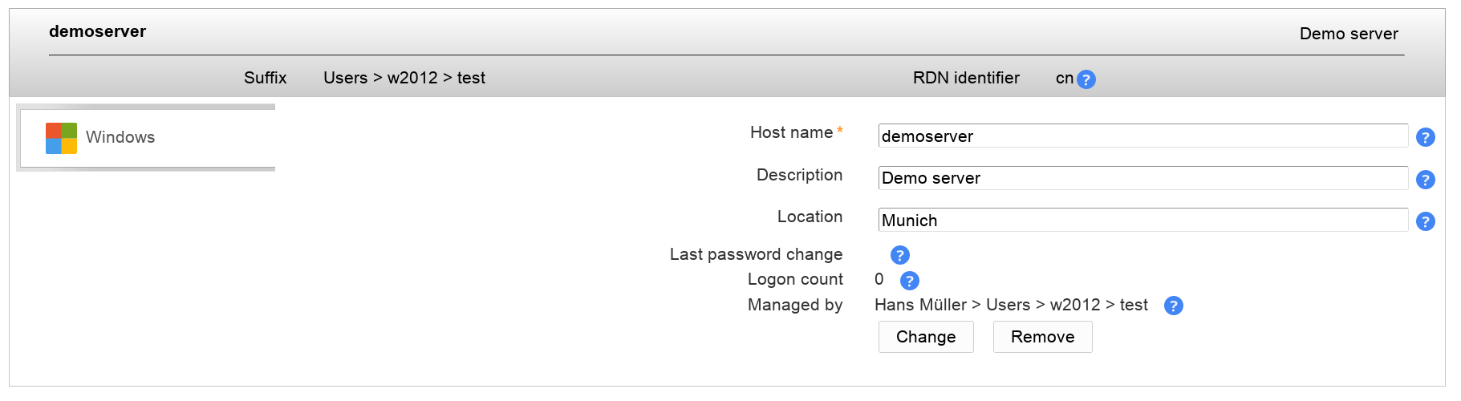Show help for Logon count
1461x401 pixels.
(909, 281)
